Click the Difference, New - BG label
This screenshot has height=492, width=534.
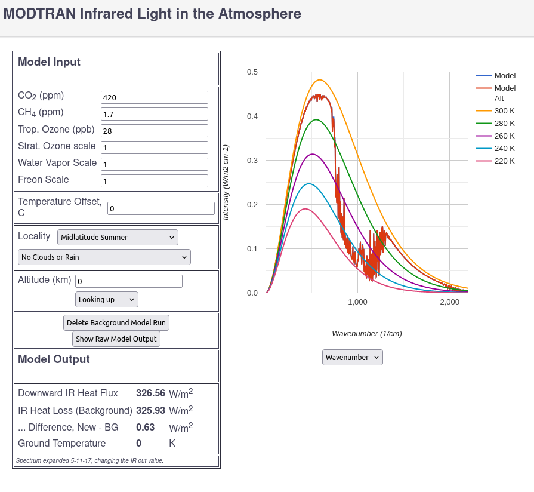[68, 428]
